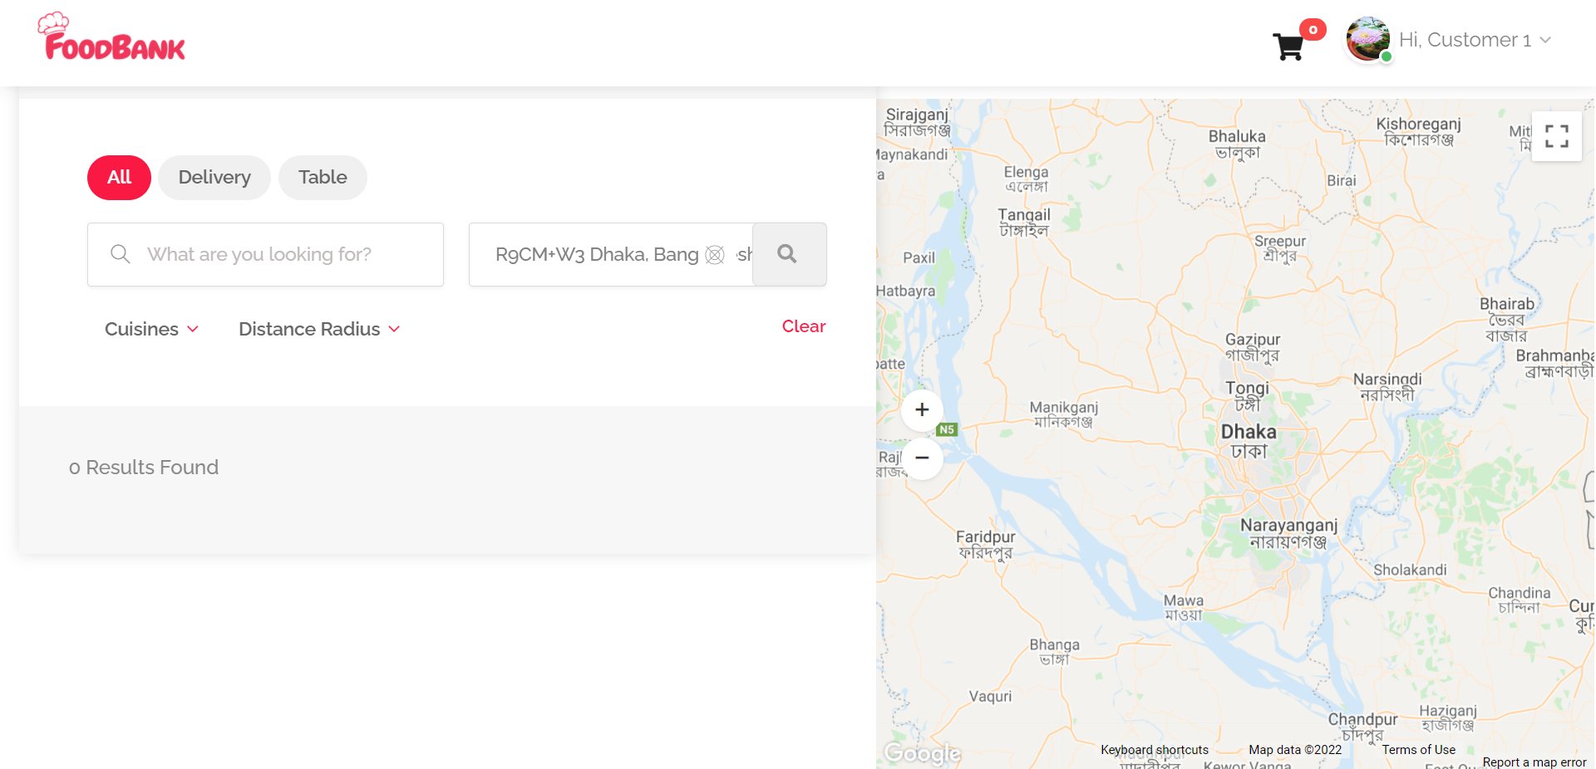The image size is (1596, 769).
Task: Clear all search filters
Action: [803, 326]
